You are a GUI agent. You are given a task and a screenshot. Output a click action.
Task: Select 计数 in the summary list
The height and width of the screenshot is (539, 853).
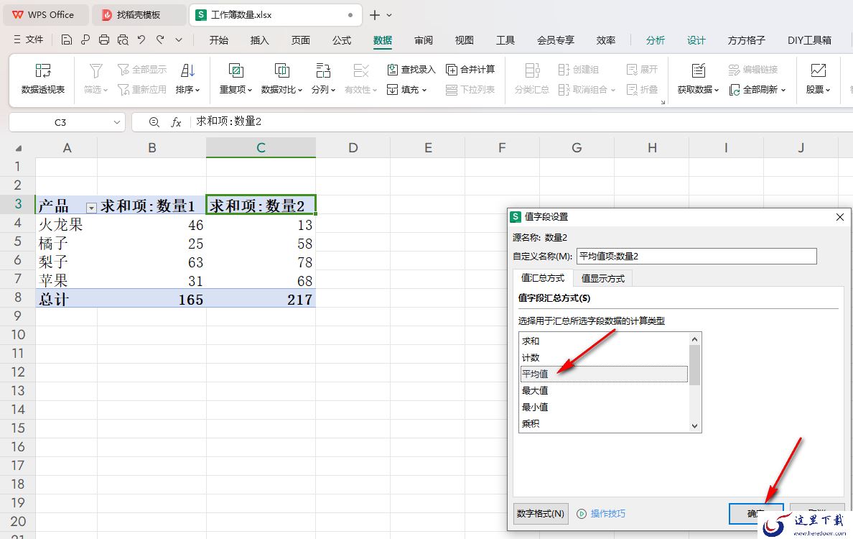604,357
